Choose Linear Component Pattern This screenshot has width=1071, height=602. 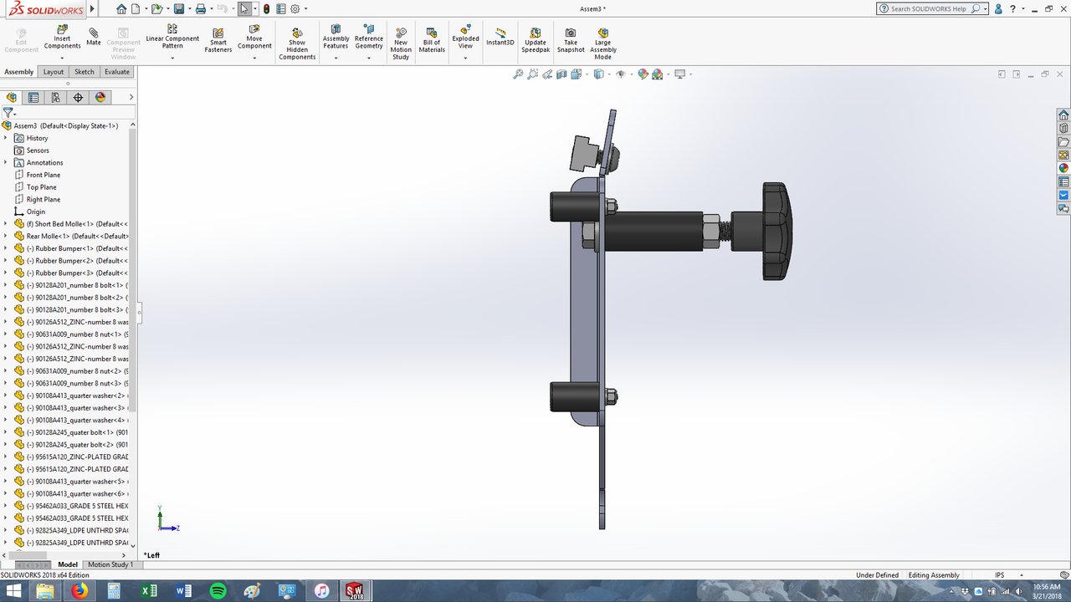point(172,38)
